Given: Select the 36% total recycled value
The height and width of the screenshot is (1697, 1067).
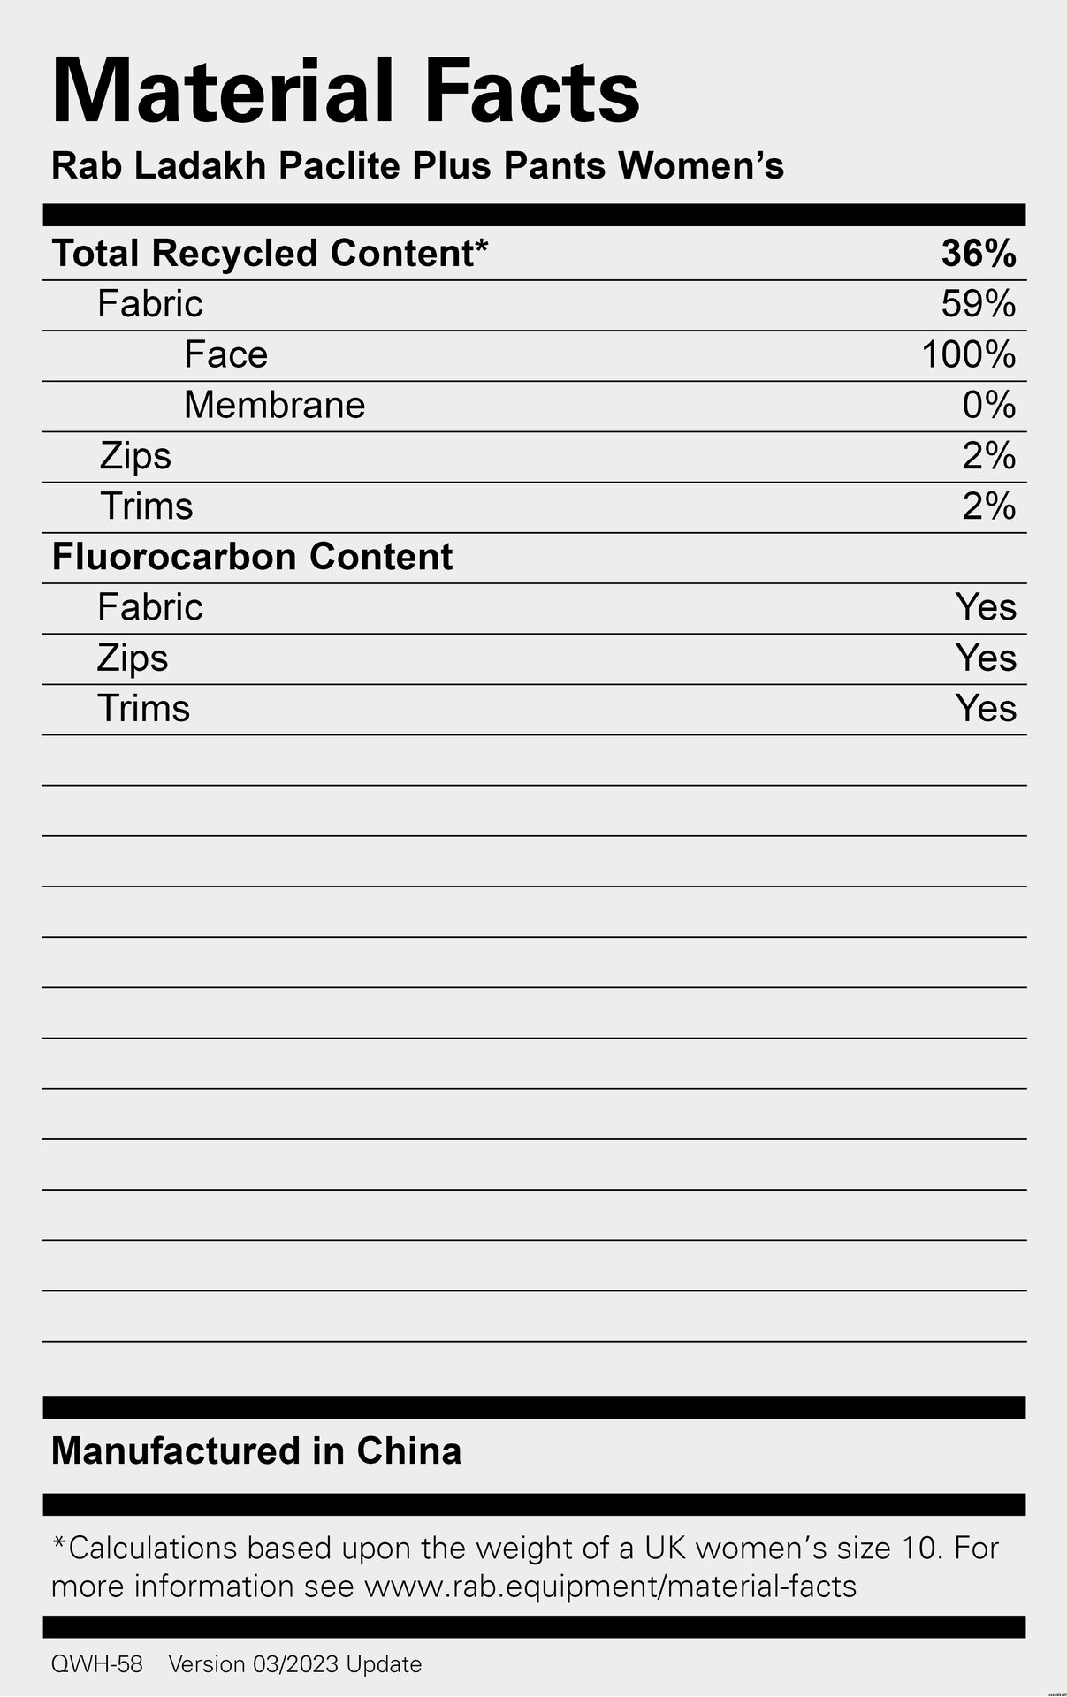Looking at the screenshot, I should (x=979, y=254).
